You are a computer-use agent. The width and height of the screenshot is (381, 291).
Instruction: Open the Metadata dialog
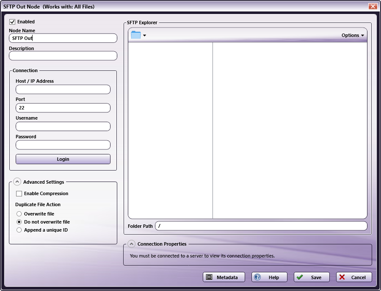[224, 277]
